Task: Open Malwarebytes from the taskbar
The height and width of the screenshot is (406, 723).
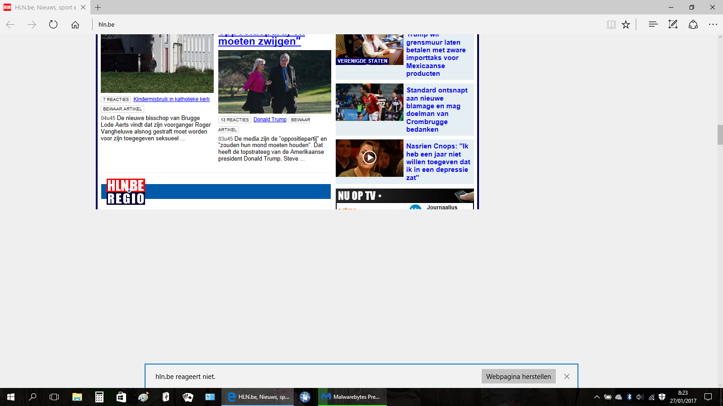Action: 352,397
